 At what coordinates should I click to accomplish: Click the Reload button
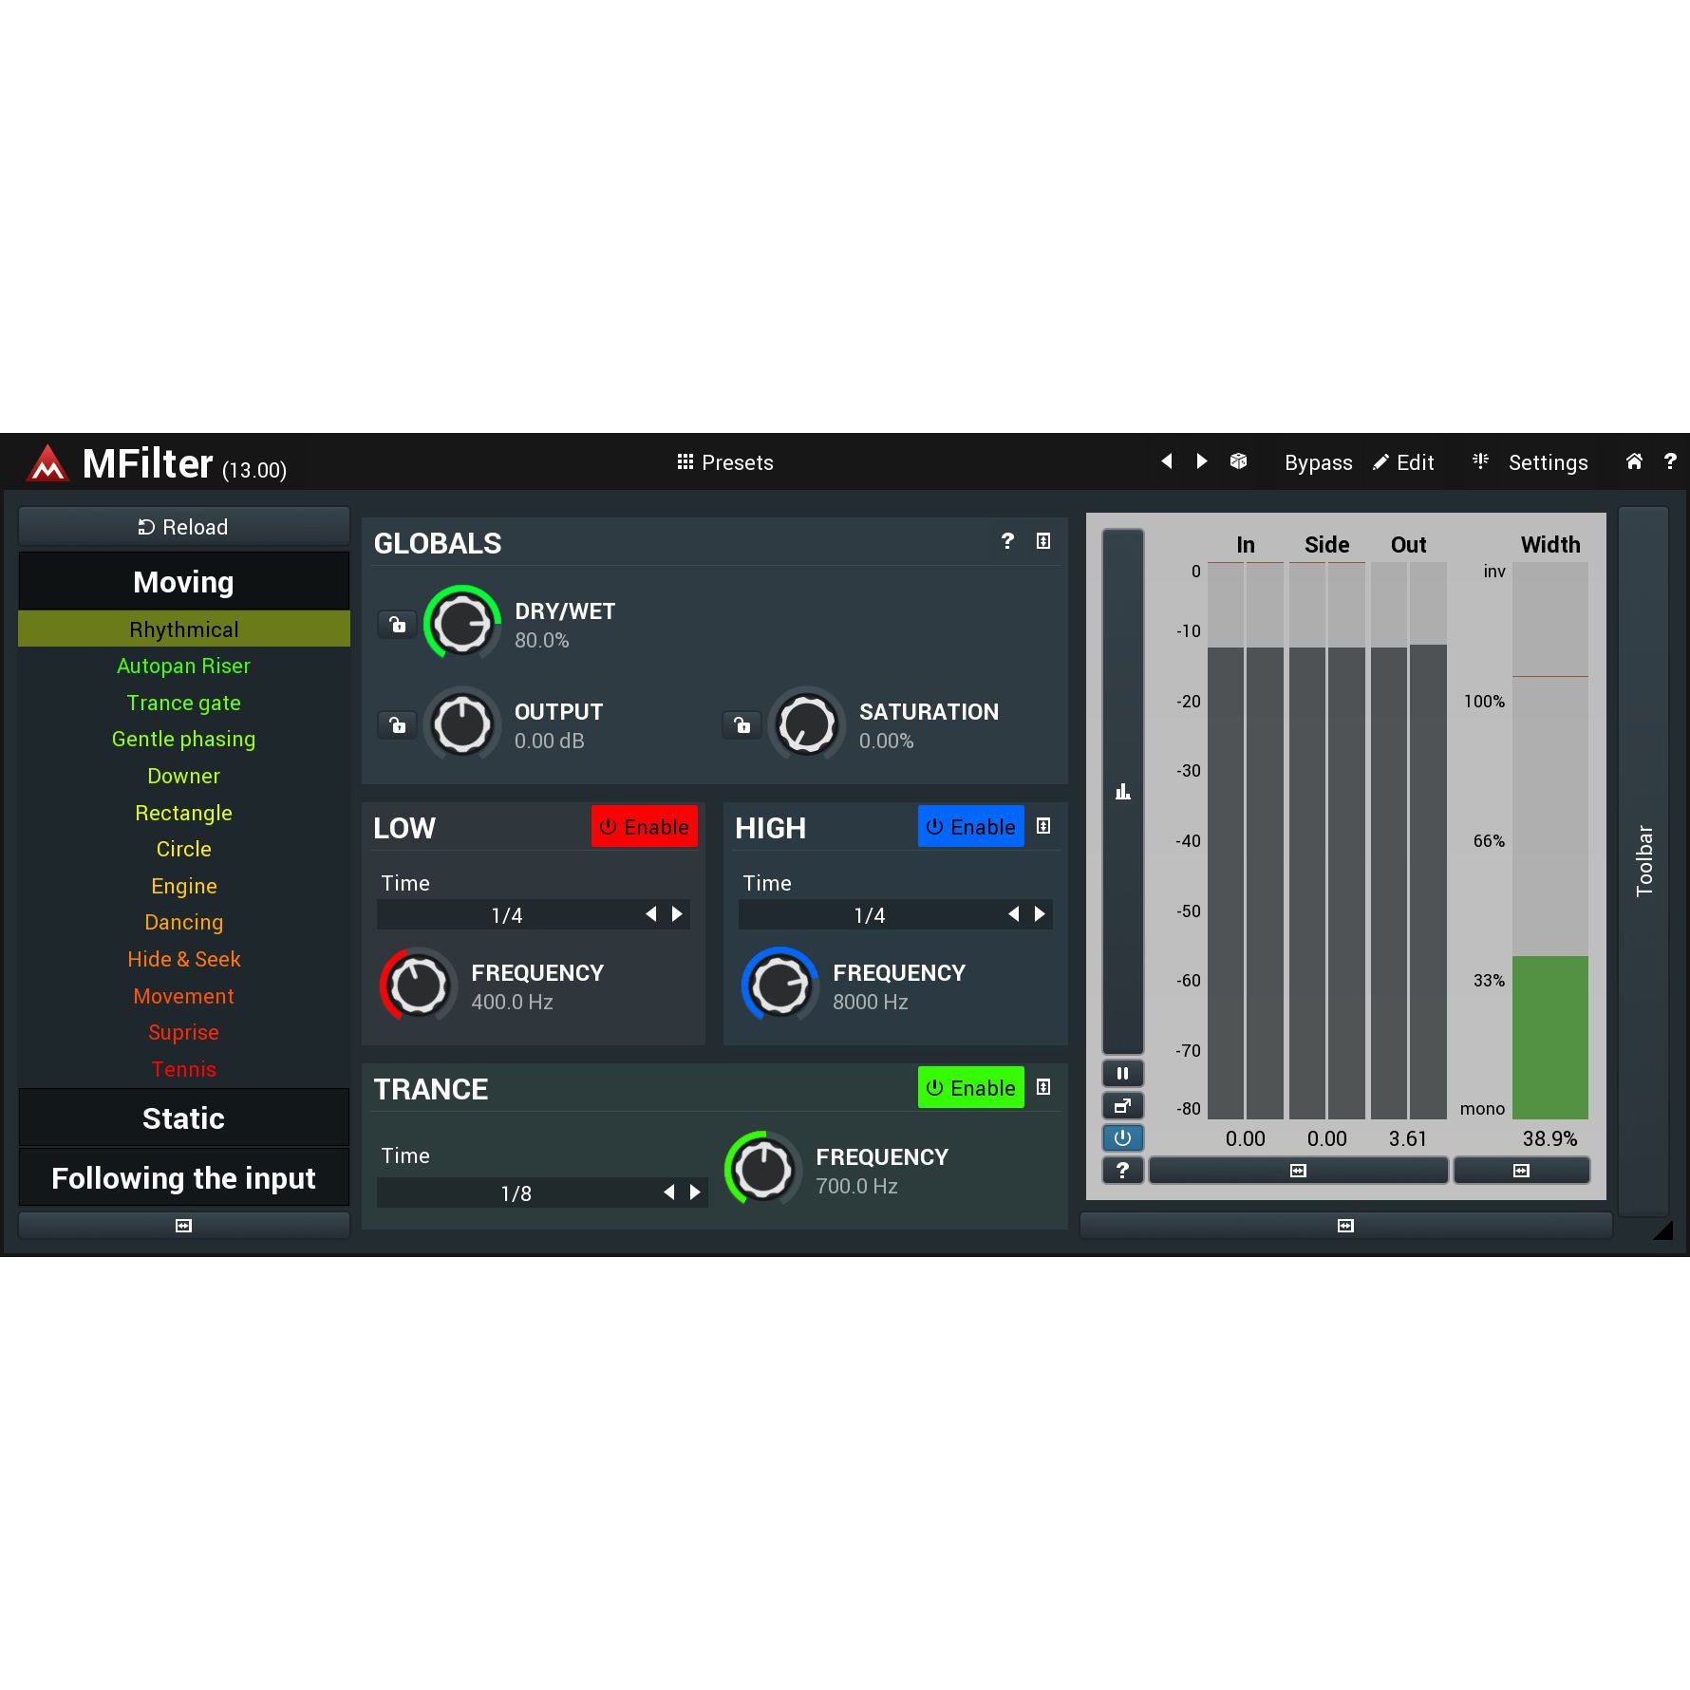pos(183,527)
